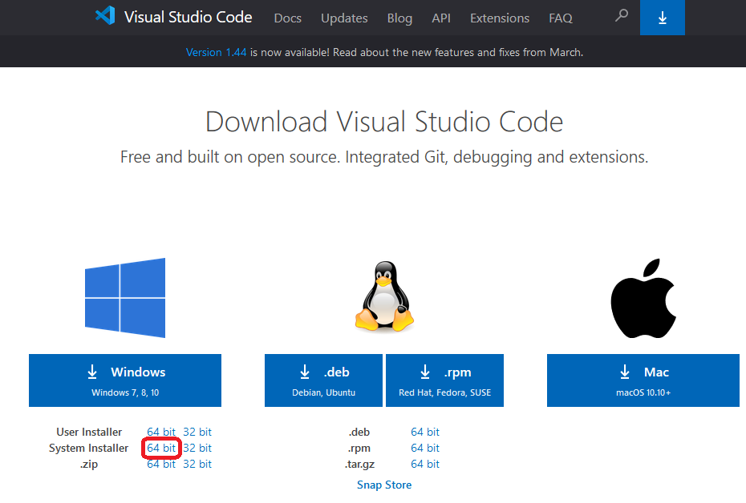This screenshot has width=746, height=503.
Task: Click the Windows logo image
Action: (x=125, y=298)
